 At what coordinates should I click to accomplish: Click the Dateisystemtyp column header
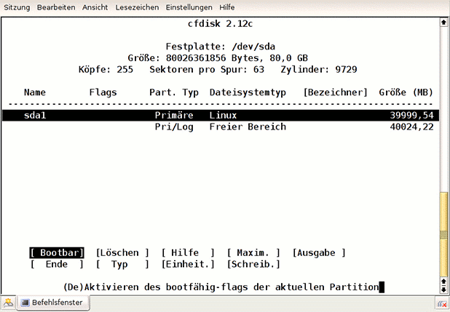pyautogui.click(x=248, y=92)
